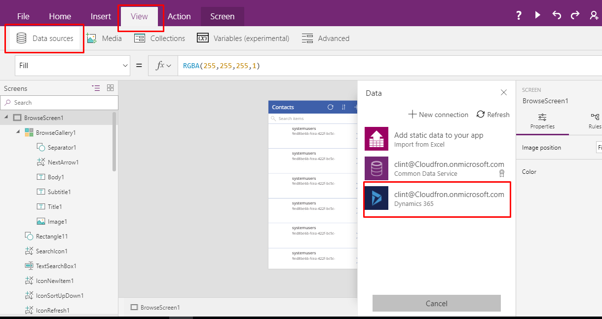The width and height of the screenshot is (602, 319).
Task: Open Collections from the ribbon
Action: (159, 39)
